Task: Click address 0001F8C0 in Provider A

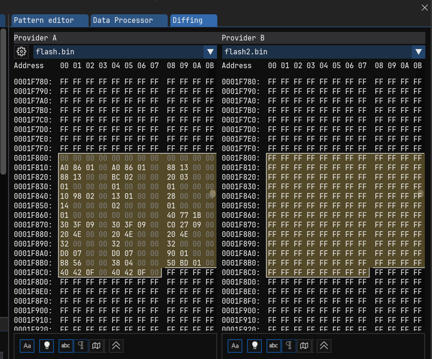Action: tap(33, 273)
